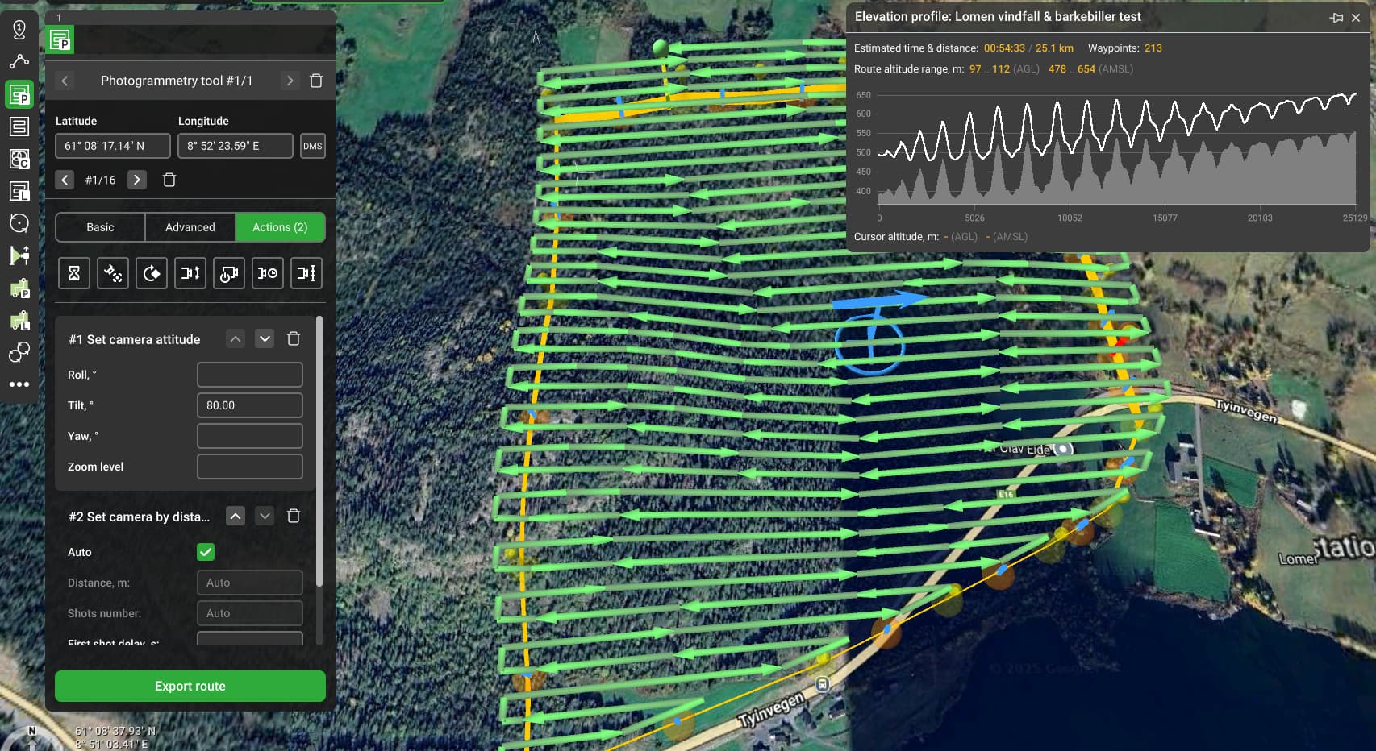Expand the #2 Set camera by distance action
The width and height of the screenshot is (1376, 751).
[265, 516]
